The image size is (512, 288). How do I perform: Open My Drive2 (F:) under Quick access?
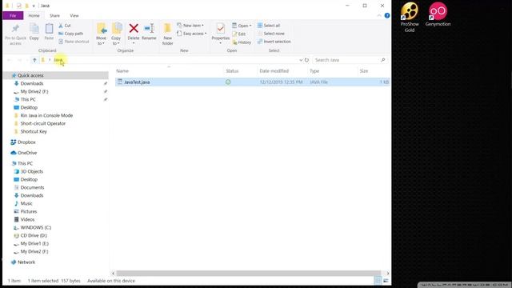click(34, 91)
